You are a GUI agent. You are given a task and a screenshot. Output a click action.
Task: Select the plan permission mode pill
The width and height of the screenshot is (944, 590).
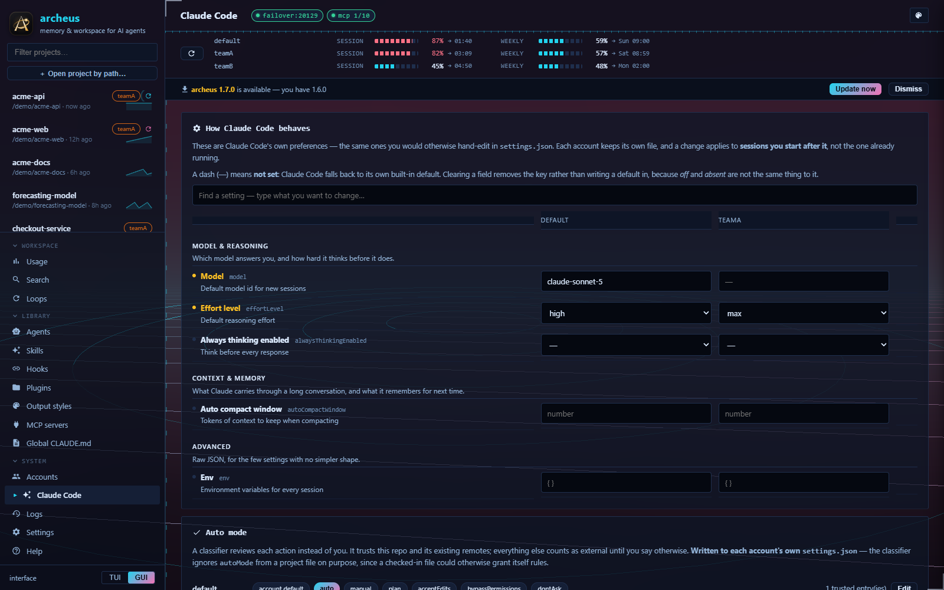point(395,588)
